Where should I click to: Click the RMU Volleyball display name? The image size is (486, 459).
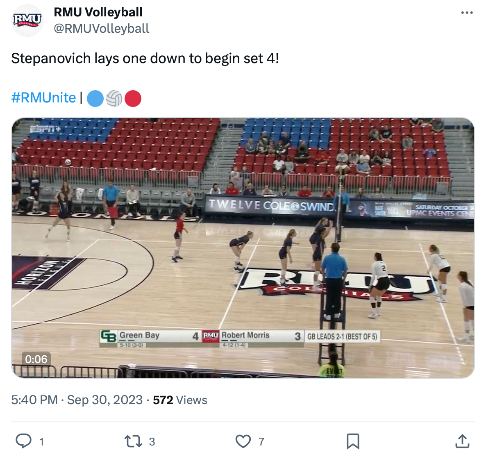[98, 12]
